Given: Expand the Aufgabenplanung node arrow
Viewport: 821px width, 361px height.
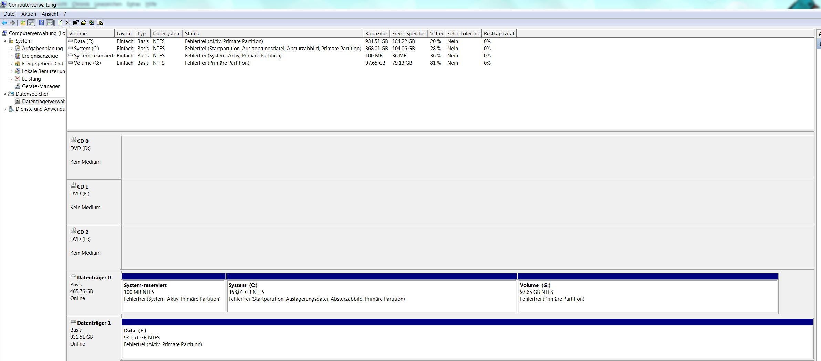Looking at the screenshot, I should pos(11,49).
